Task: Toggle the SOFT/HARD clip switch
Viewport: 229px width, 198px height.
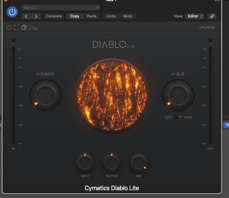Action: pos(178,117)
